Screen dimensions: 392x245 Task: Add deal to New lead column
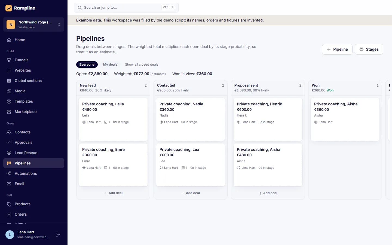[113, 193]
